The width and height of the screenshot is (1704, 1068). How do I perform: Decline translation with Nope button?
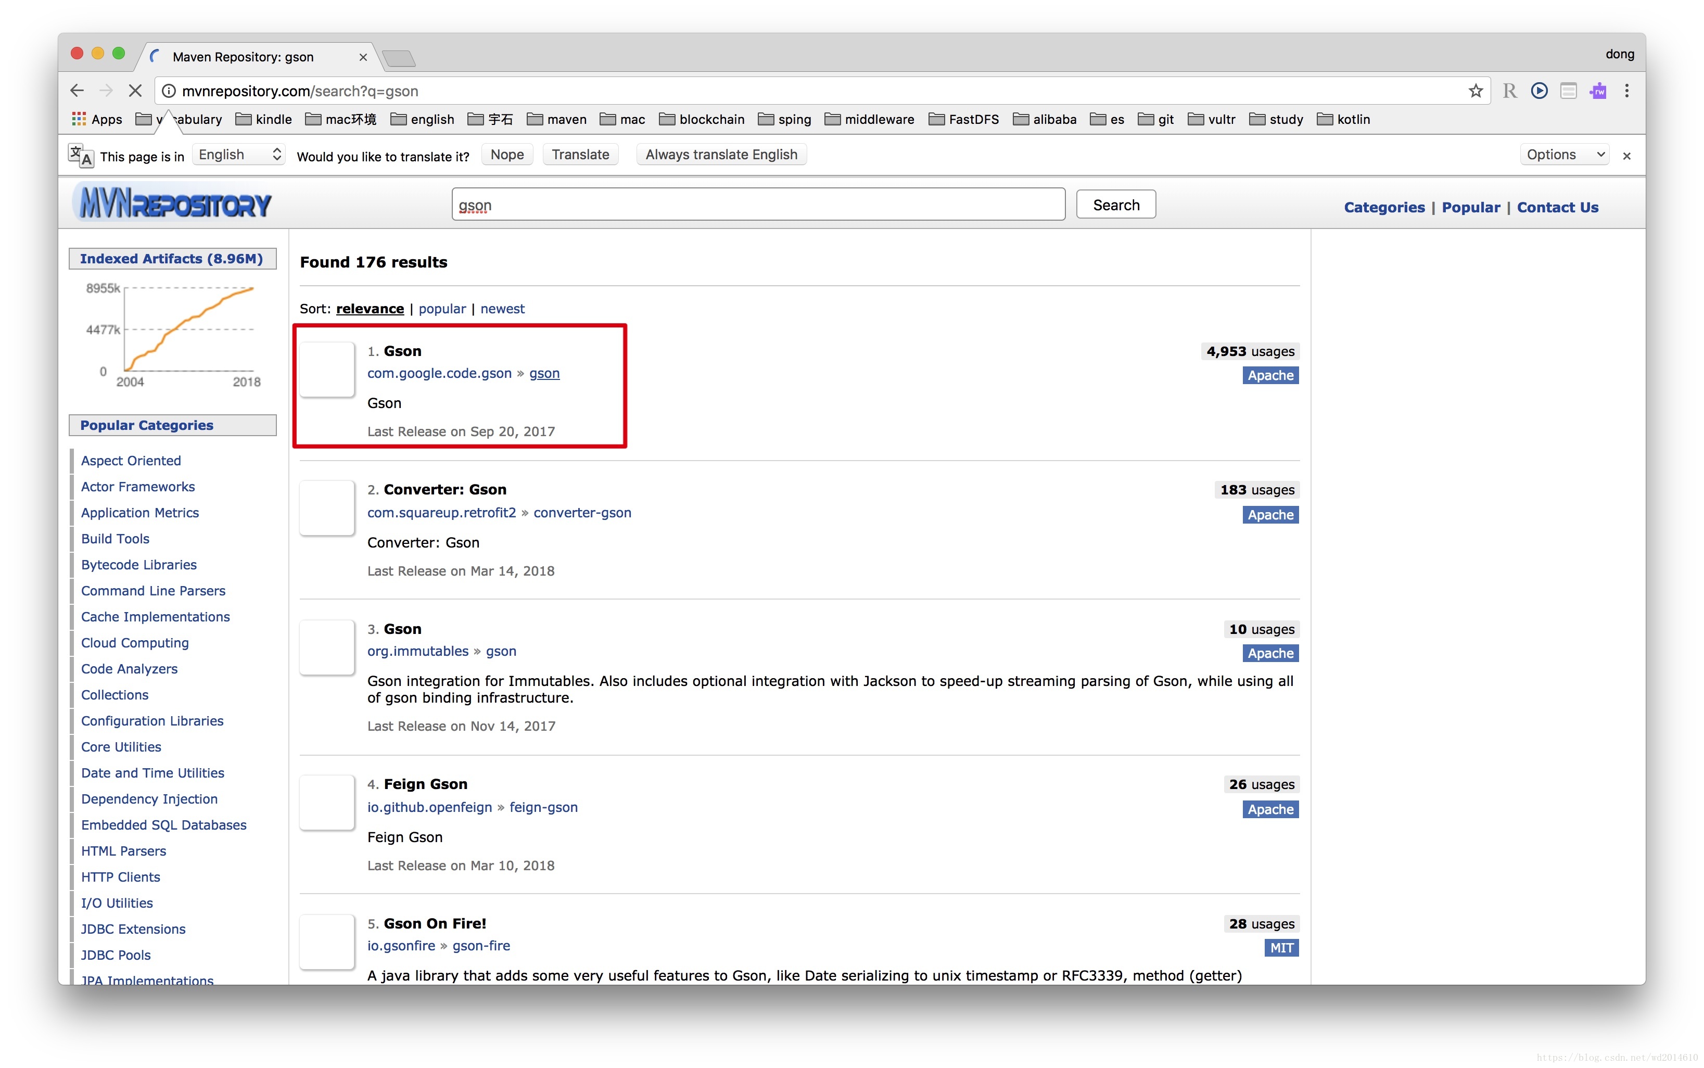point(507,155)
